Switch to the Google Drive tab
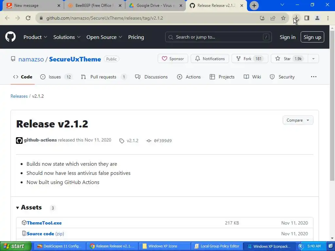Screen dimensions: 335x251 click(x=155, y=6)
